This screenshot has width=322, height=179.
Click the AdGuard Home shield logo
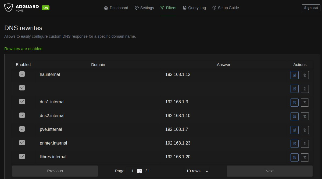tap(8, 8)
